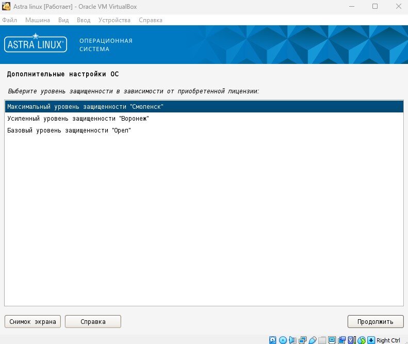Select Базовый уровень защищенности "Орел"
The height and width of the screenshot is (344, 408).
[204, 130]
